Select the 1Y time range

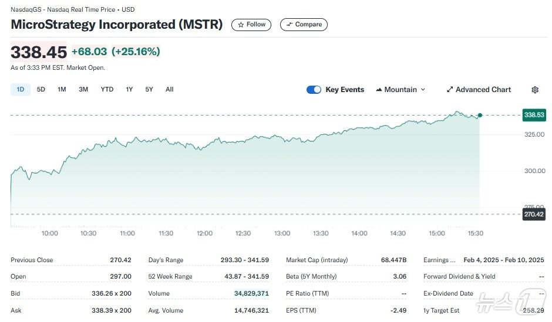pyautogui.click(x=129, y=89)
